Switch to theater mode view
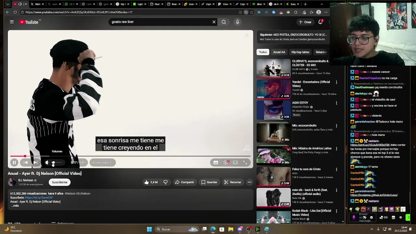This screenshot has height=234, width=416. [235, 162]
